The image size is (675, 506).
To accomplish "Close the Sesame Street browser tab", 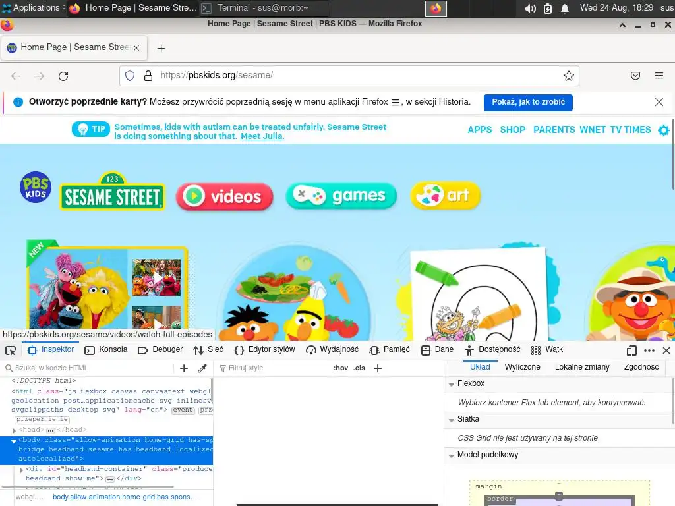I will [x=136, y=48].
